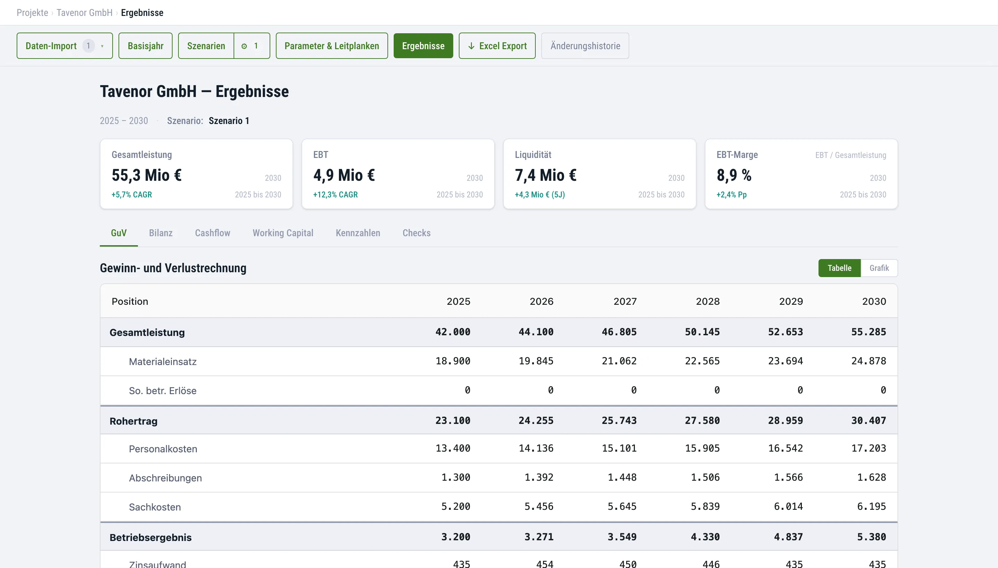Click the Liquidität KPI card
The image size is (998, 568).
600,174
